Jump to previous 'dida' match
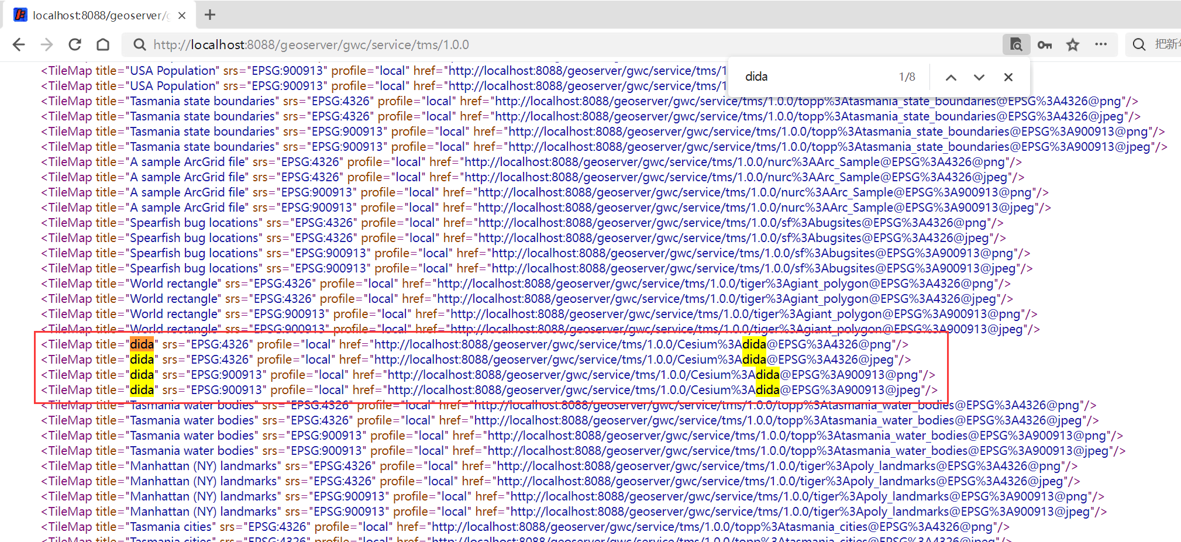Screen dimensions: 1181x542 click(x=951, y=77)
